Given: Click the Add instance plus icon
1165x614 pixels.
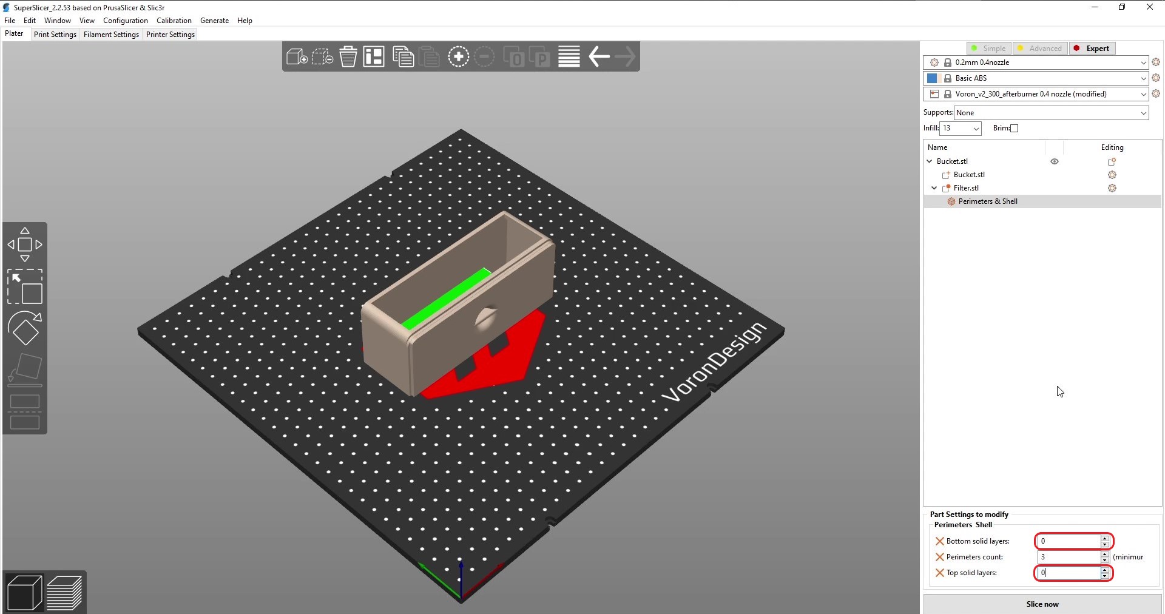Looking at the screenshot, I should click(458, 57).
